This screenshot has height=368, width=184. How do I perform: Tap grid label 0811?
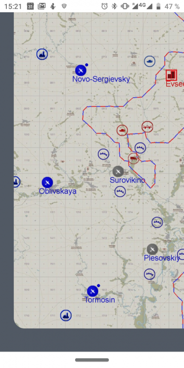(53, 83)
